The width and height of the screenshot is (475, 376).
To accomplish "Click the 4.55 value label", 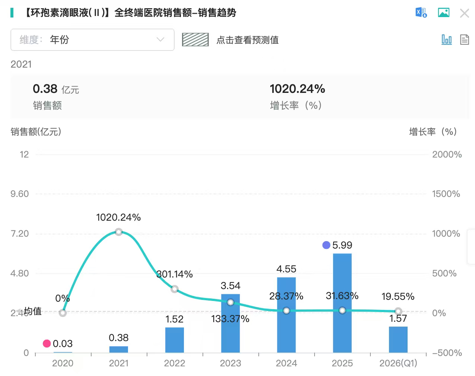I will point(286,269).
